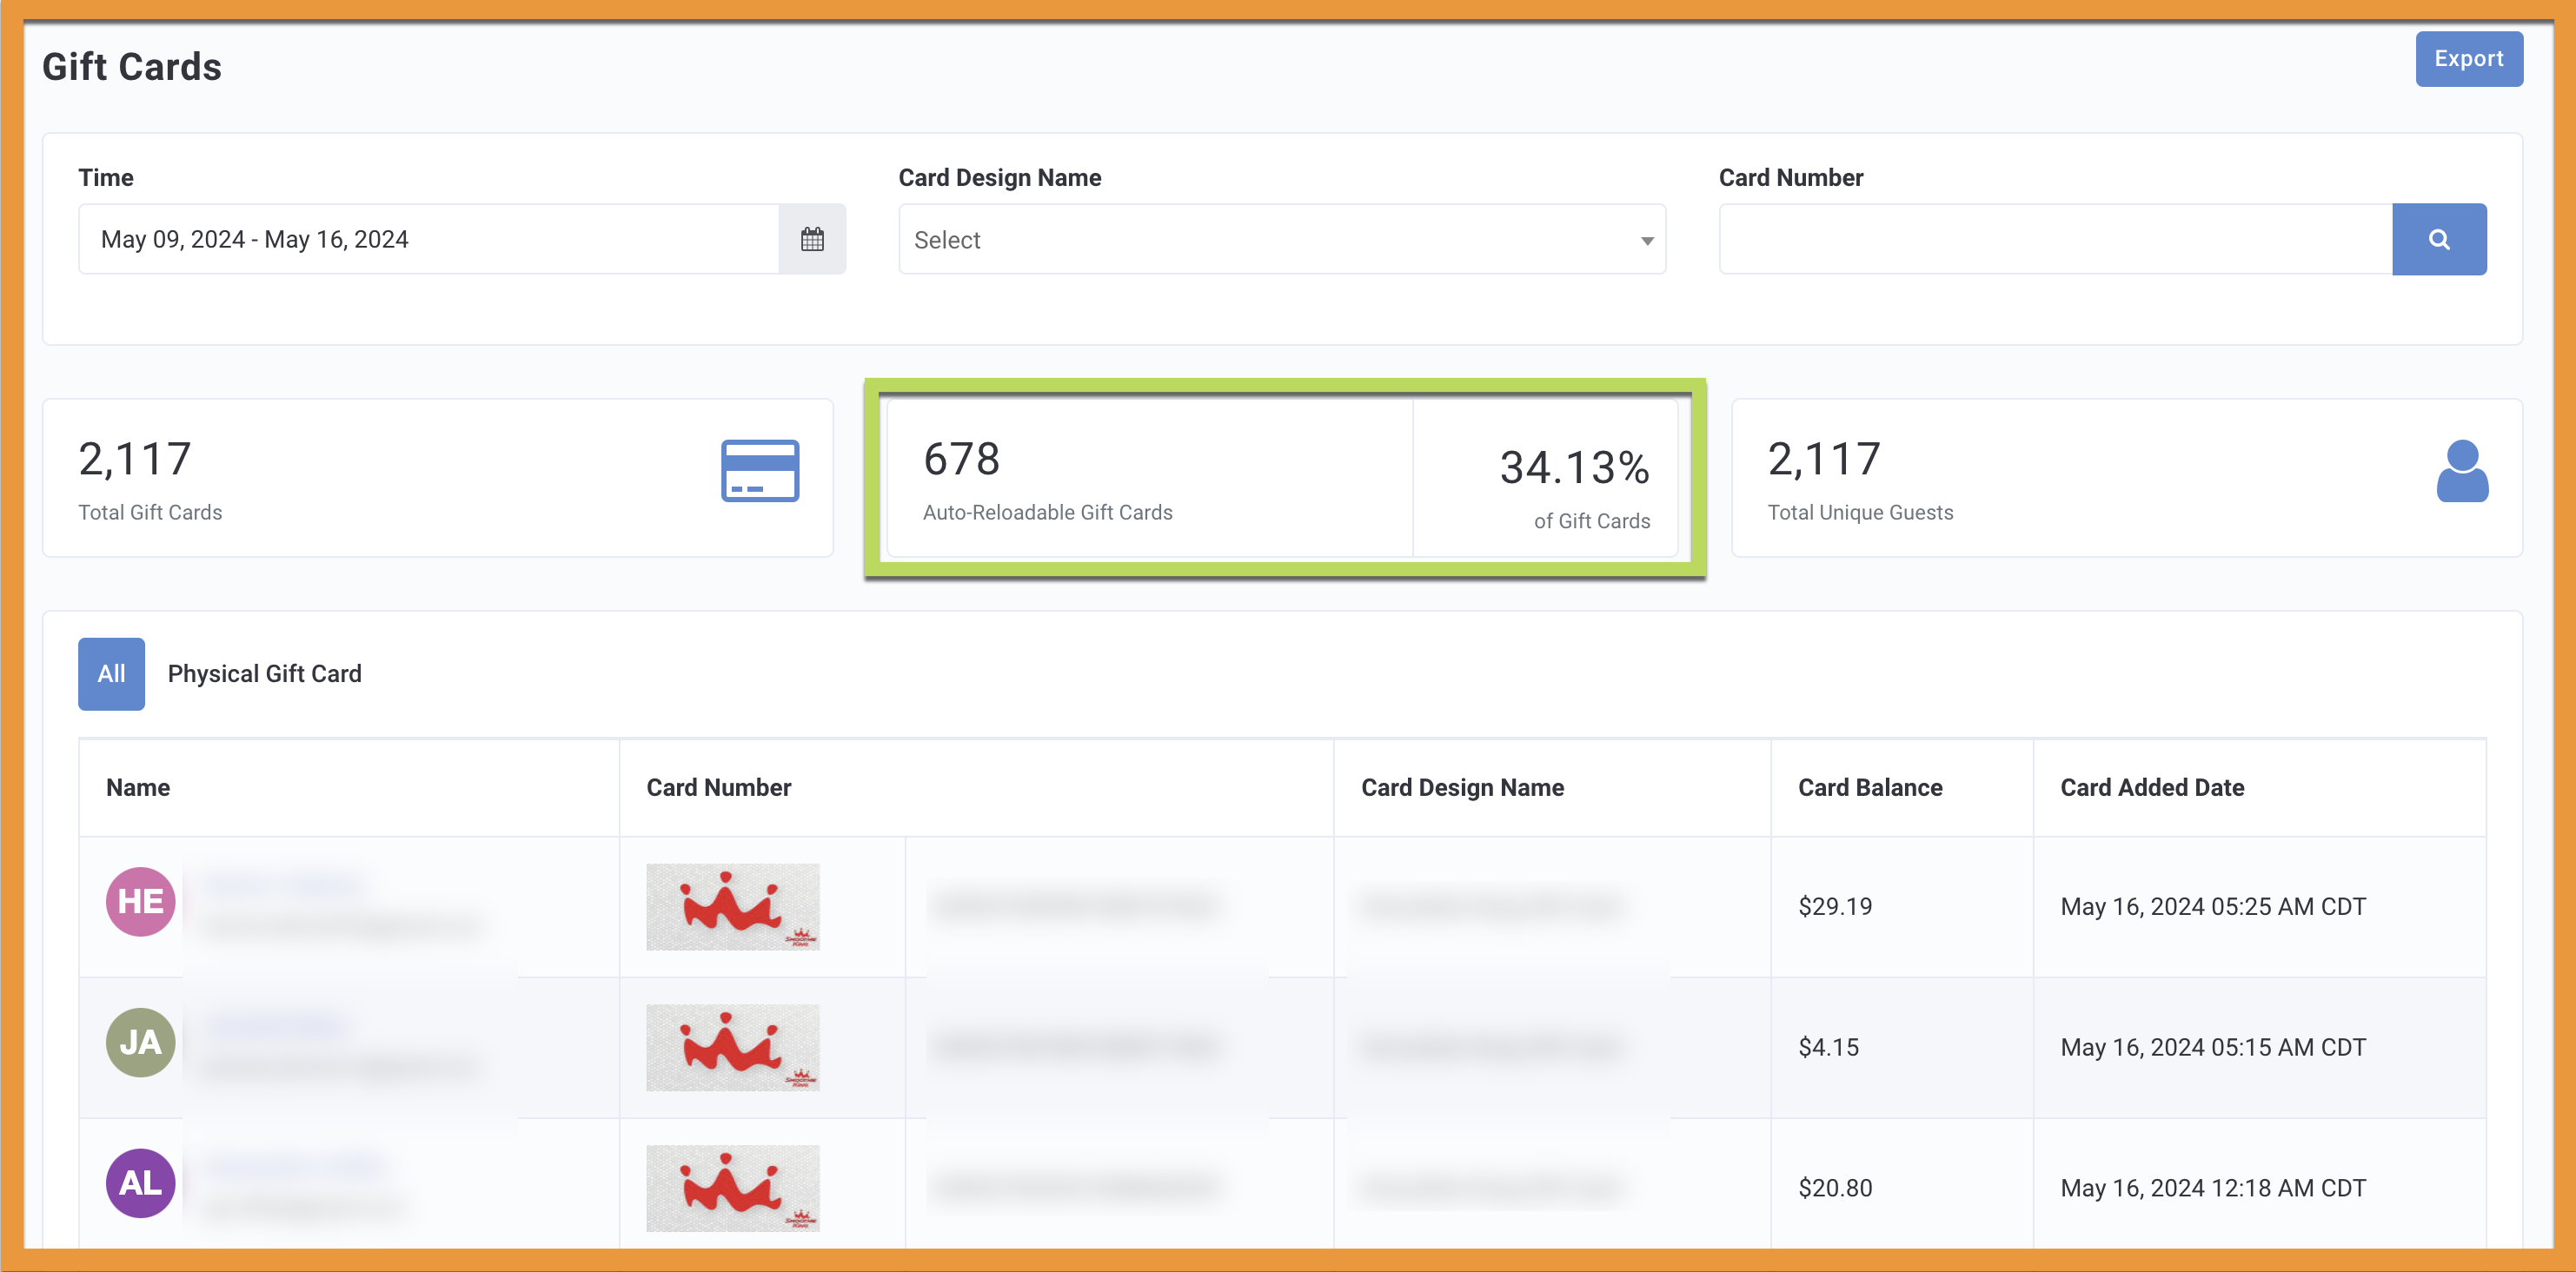Click the Total Gift Cards label
The image size is (2576, 1272).
point(150,513)
